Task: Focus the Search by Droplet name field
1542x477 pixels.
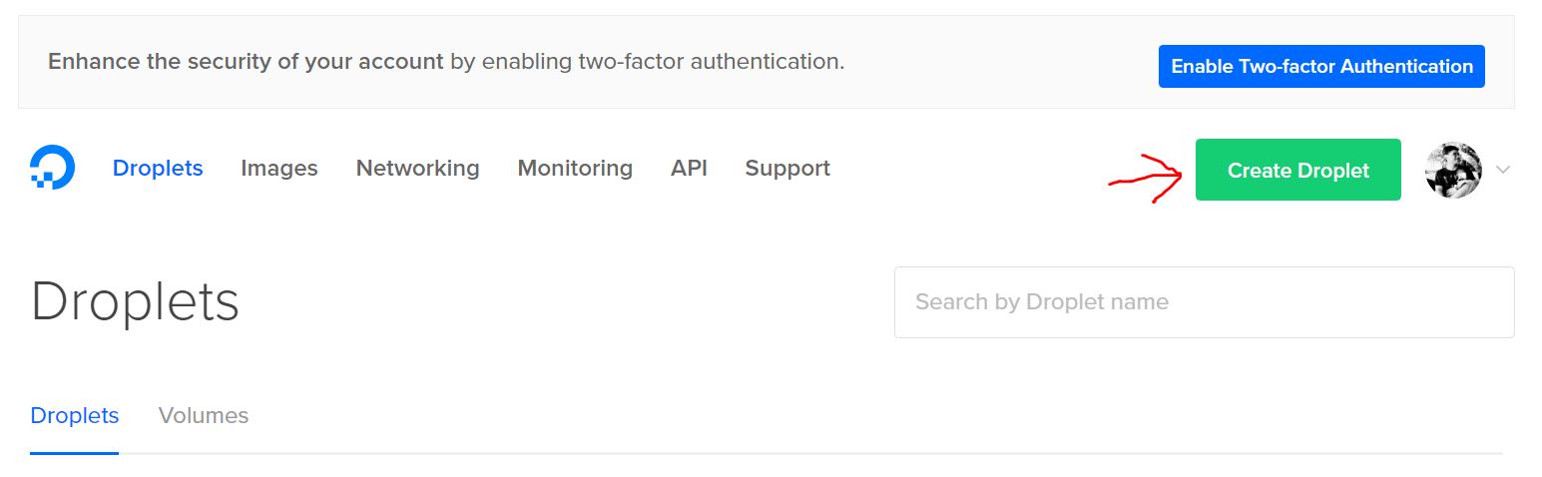Action: click(x=1204, y=302)
